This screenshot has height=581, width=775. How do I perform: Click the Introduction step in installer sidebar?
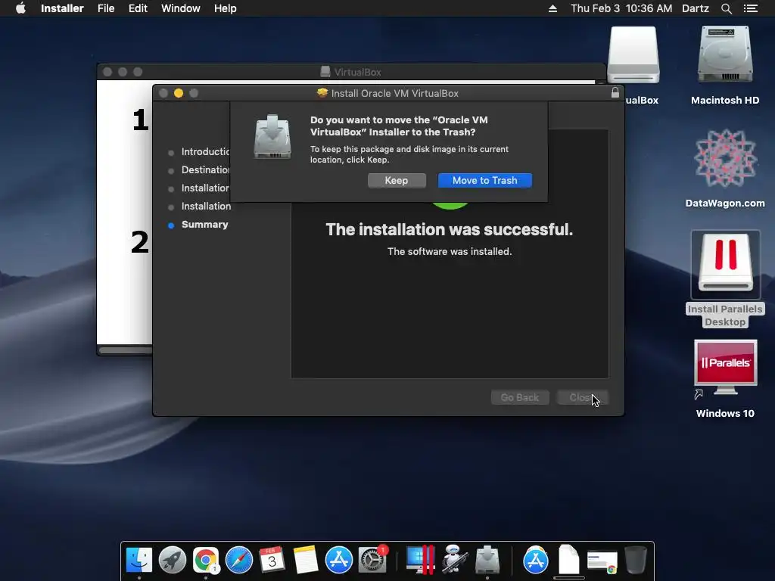205,151
